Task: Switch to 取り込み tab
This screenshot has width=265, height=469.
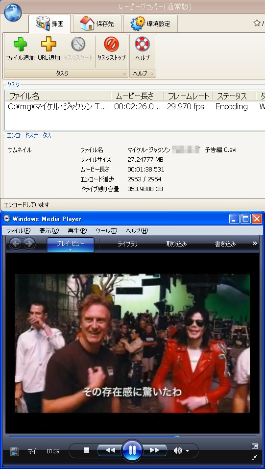Action: point(177,244)
